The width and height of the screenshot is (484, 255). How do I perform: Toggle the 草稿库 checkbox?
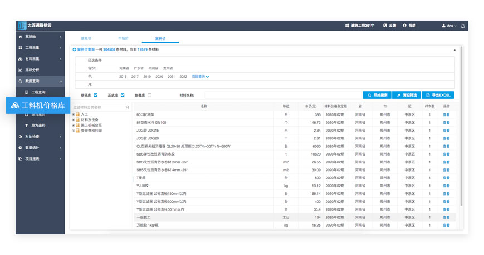[96, 95]
